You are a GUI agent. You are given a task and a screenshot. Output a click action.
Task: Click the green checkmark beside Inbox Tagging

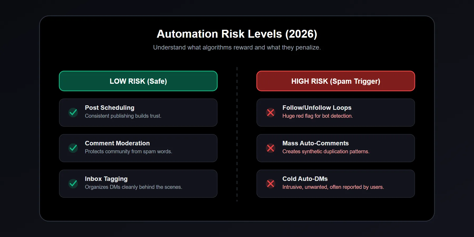73,184
